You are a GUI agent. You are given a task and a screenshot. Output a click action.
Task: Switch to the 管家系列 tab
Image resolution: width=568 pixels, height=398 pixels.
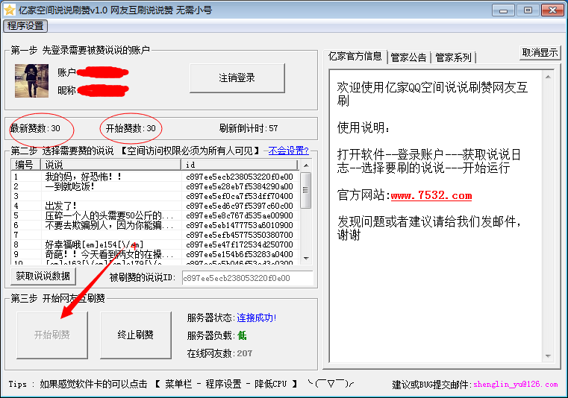[x=453, y=57]
